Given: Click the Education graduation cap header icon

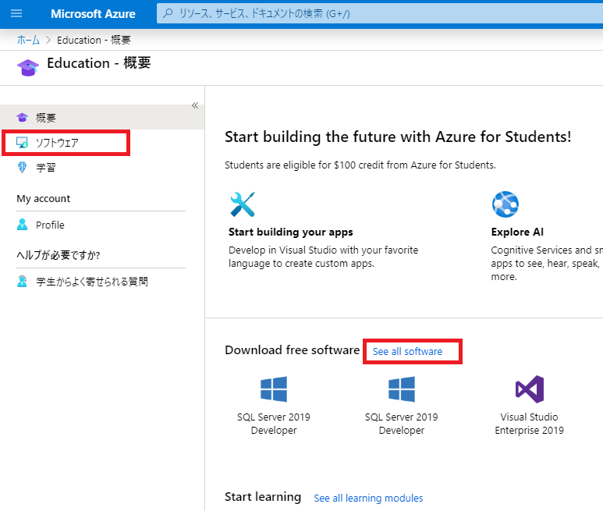Looking at the screenshot, I should 28,68.
